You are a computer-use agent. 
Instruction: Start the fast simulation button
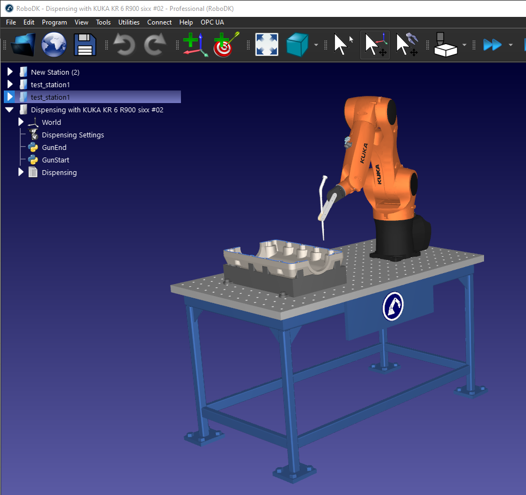click(492, 45)
